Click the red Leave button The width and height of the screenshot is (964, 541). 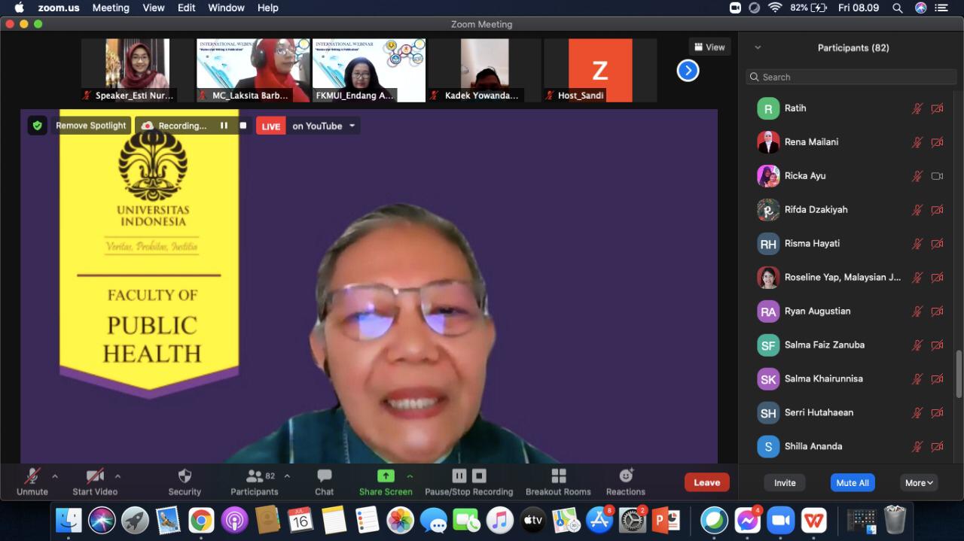pos(706,483)
